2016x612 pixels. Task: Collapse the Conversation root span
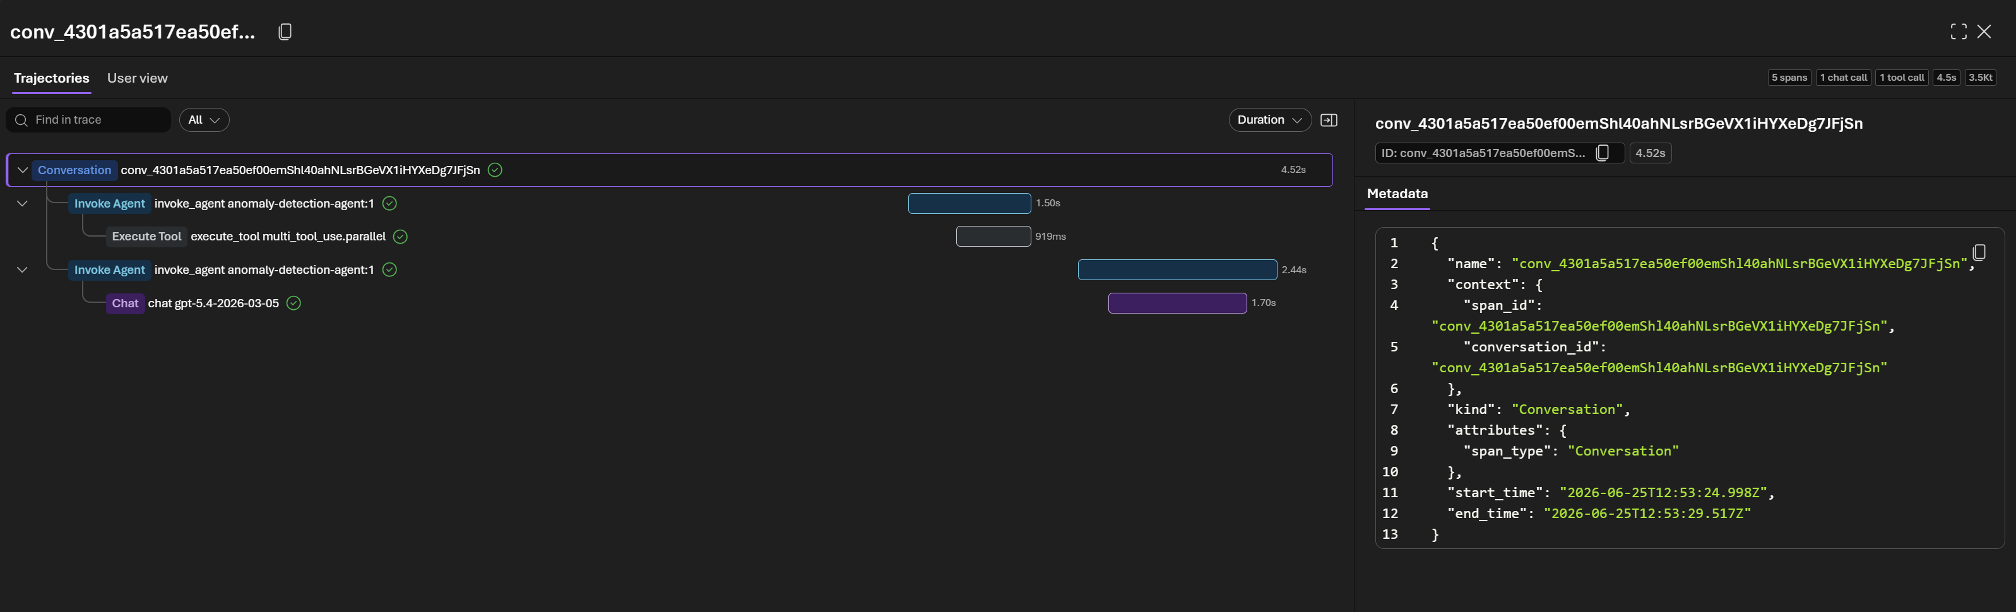(x=23, y=170)
